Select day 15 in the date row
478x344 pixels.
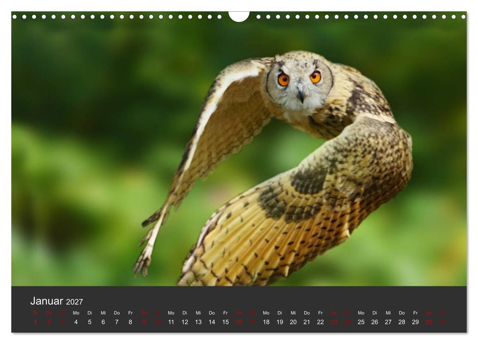(x=225, y=322)
